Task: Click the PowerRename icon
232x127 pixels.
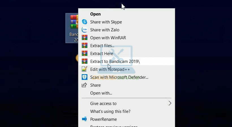Action: (84, 119)
